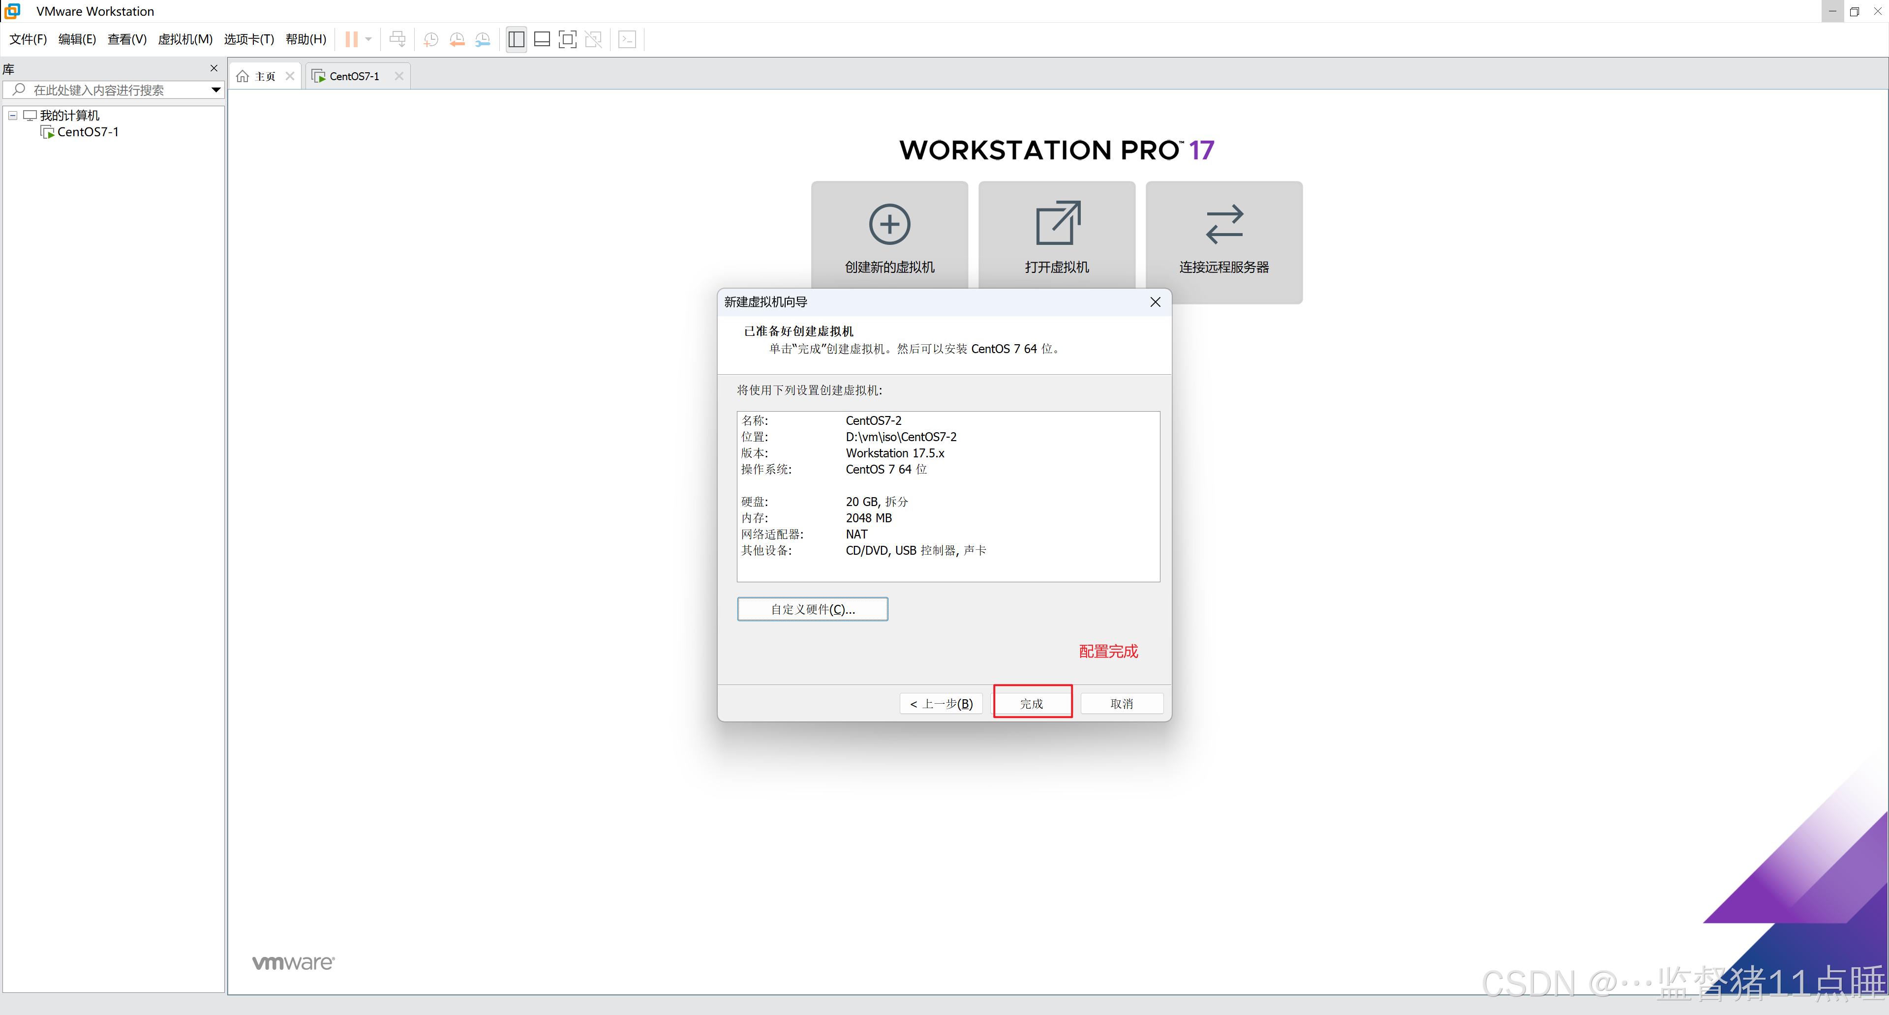1889x1015 pixels.
Task: Open the snapshot manager icon
Action: (483, 39)
